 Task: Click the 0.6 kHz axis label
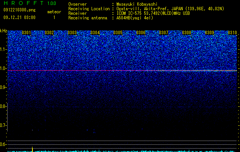coord(3,144)
